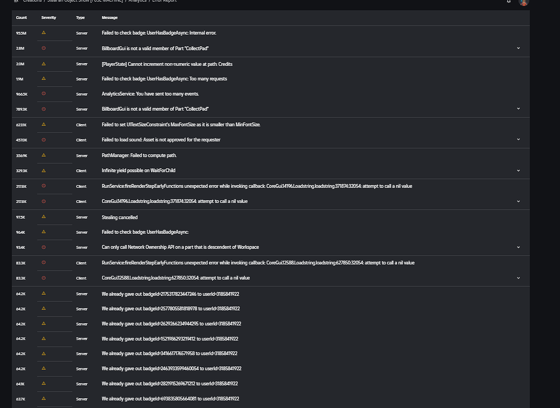
Task: Click warning icon on 'Infinite yield possible' row
Action: 43,170
